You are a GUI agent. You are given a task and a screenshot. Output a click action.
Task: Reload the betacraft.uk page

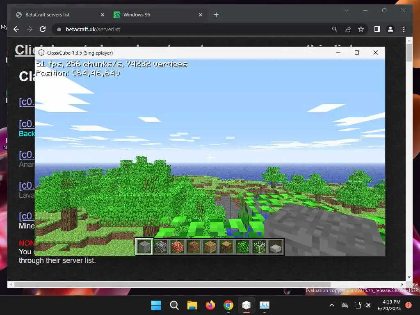pos(43,29)
